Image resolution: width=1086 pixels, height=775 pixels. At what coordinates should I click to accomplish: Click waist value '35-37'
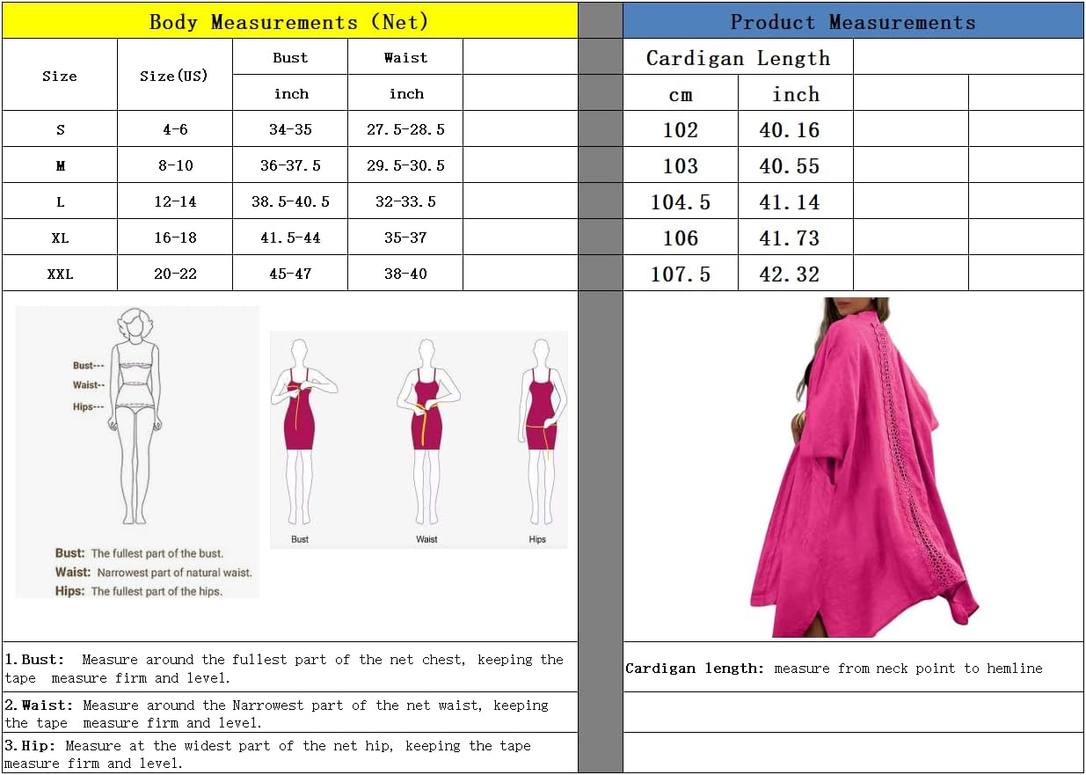(x=405, y=238)
